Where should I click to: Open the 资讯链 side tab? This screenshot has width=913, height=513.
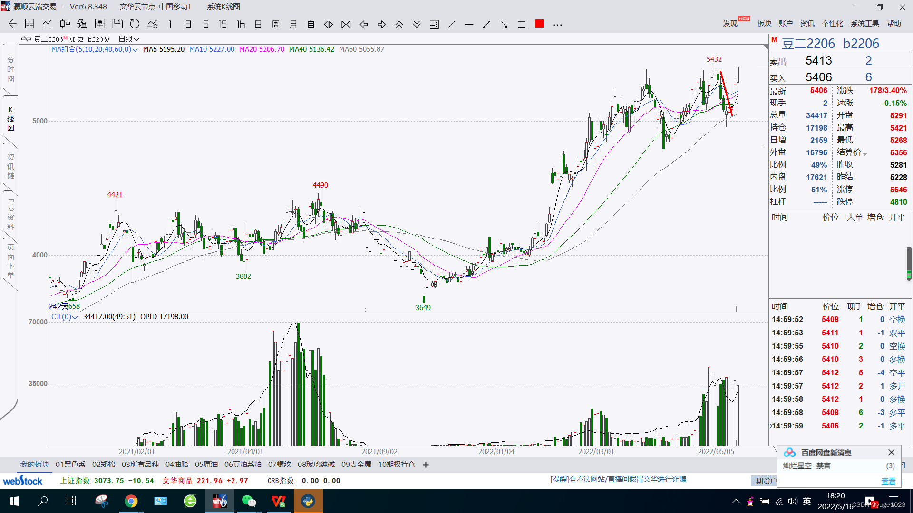[10, 166]
